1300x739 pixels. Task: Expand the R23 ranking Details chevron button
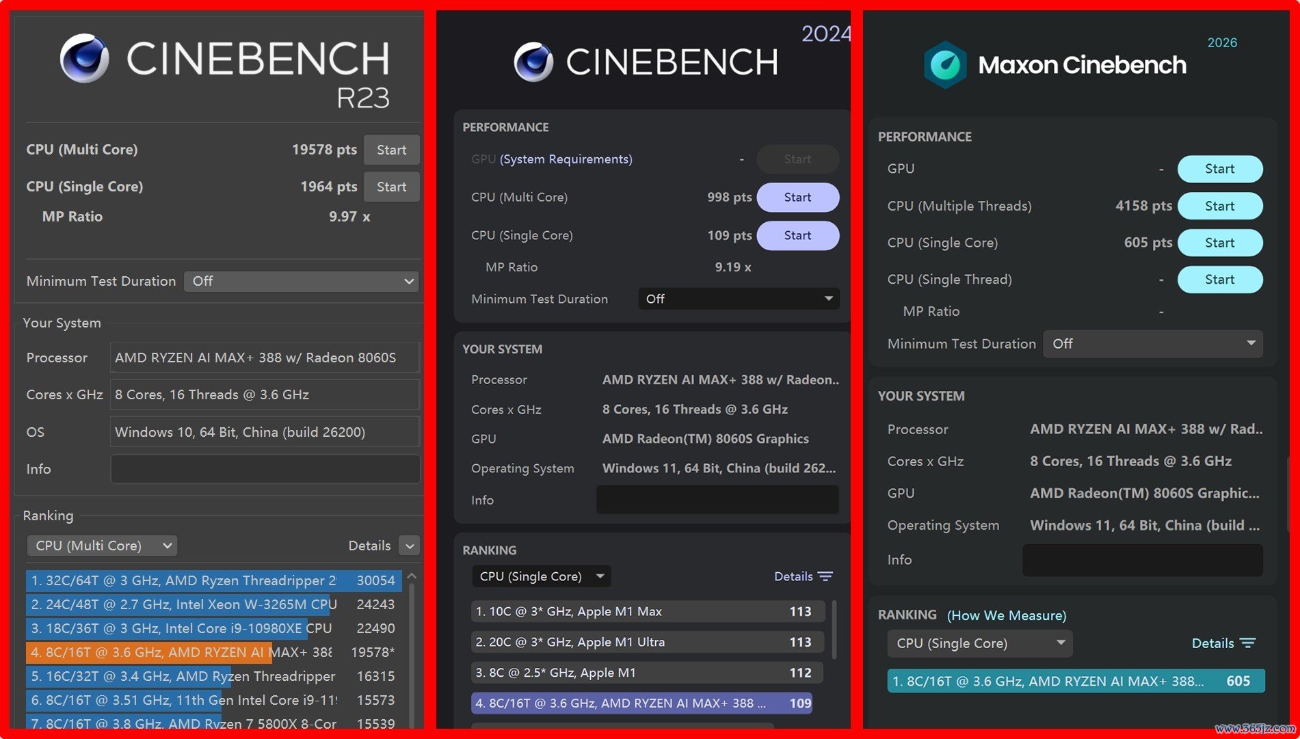coord(410,546)
